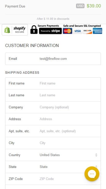Click the Shopify Secure badge
This screenshot has width=106, height=189.
[x=15, y=30]
